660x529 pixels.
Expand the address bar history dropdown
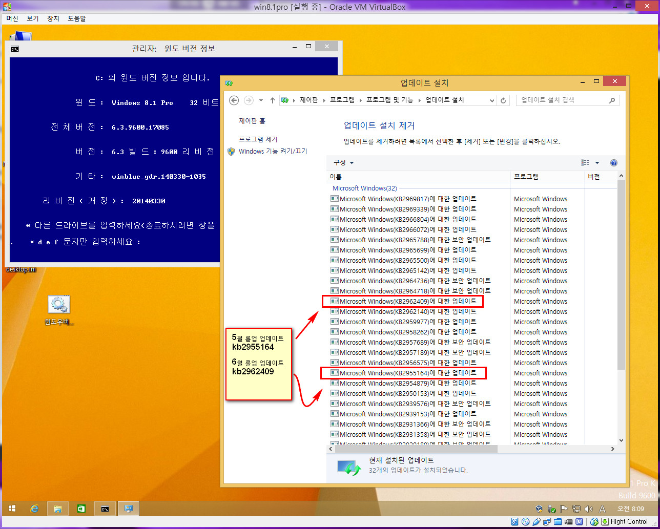pyautogui.click(x=492, y=100)
